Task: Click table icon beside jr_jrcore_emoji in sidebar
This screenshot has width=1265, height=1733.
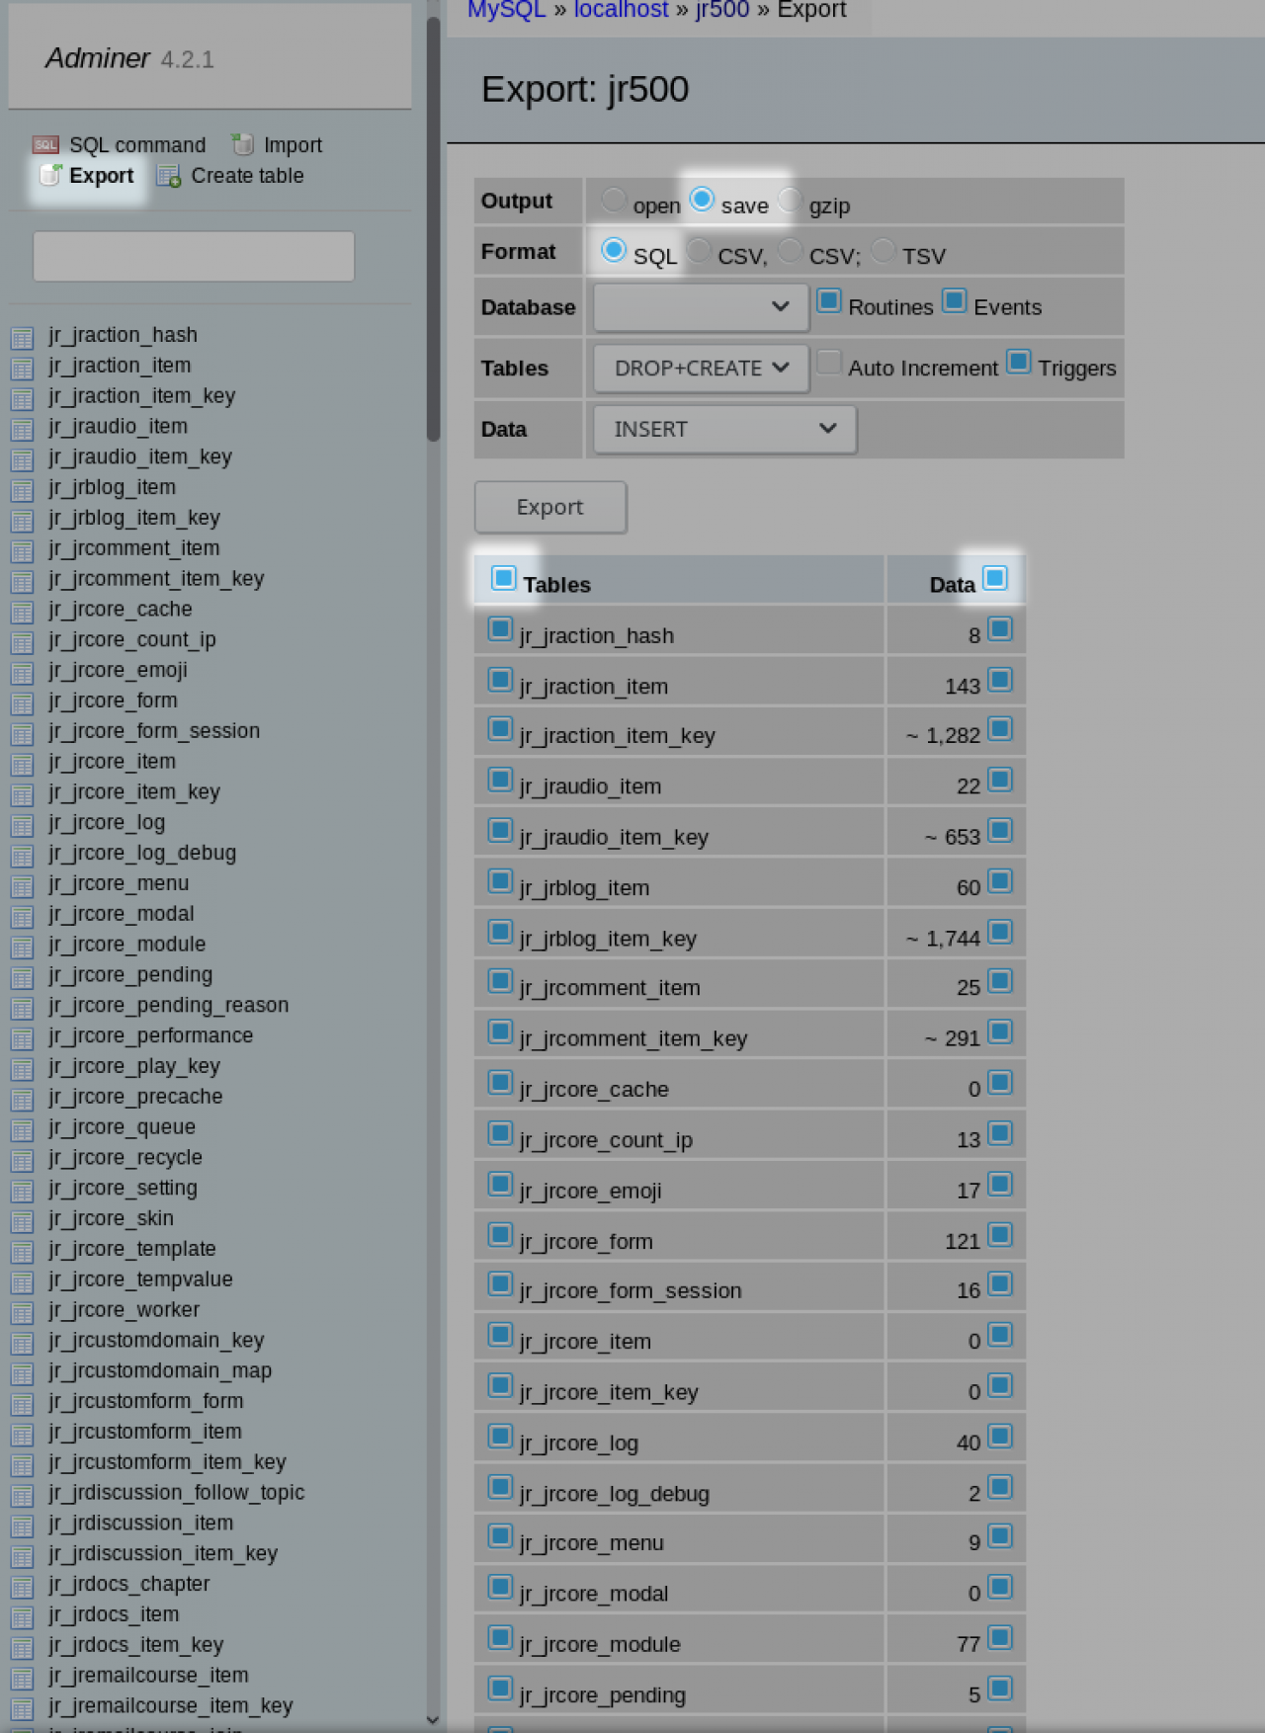Action: [23, 673]
